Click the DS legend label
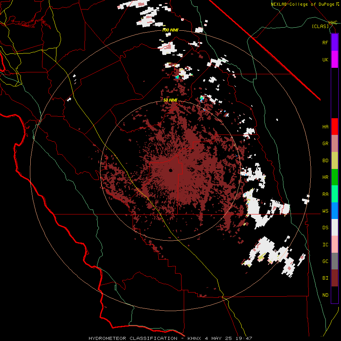 [325, 228]
